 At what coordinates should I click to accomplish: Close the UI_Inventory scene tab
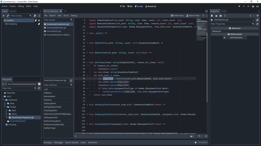61,11
